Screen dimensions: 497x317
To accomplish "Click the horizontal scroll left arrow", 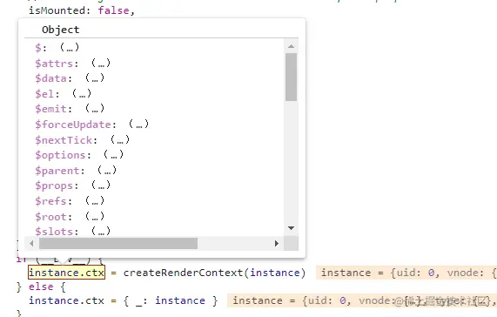I will [31, 244].
